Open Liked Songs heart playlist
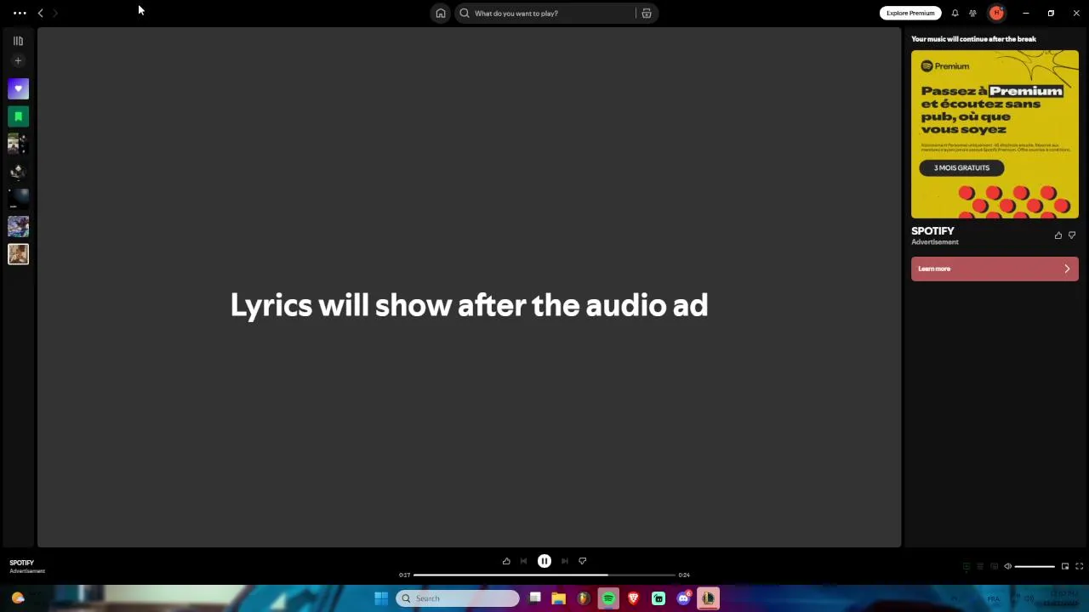 (18, 88)
